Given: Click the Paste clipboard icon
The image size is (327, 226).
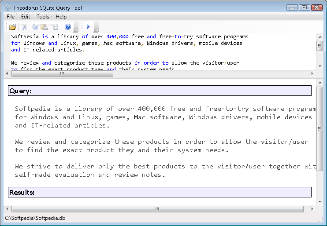Looking at the screenshot, I should coord(44,27).
